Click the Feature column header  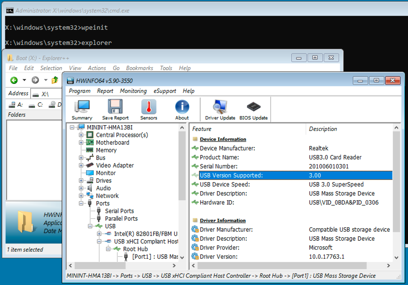click(x=248, y=129)
